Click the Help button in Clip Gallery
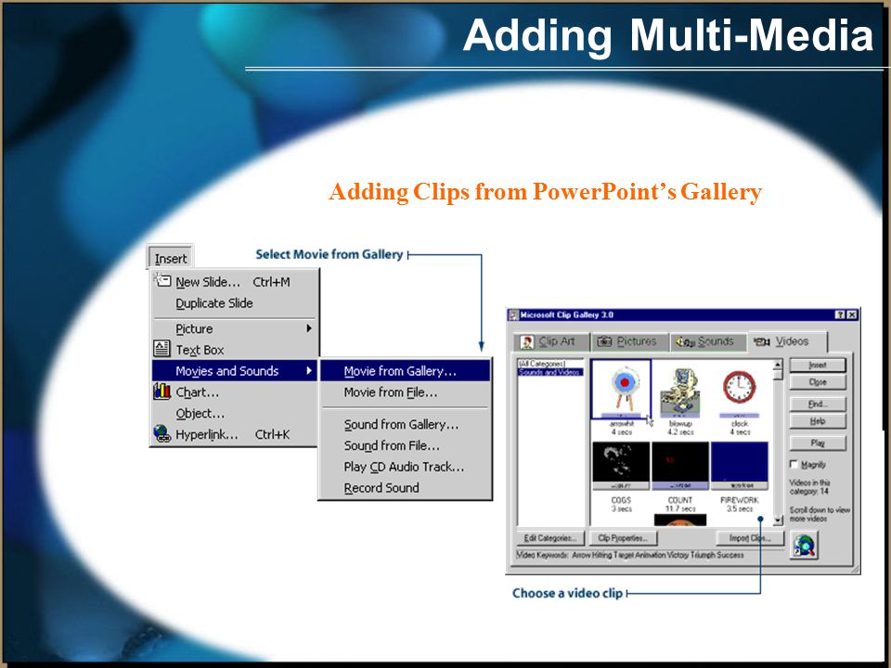 [x=818, y=421]
